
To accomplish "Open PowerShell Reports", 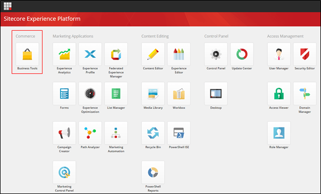I will (153, 172).
